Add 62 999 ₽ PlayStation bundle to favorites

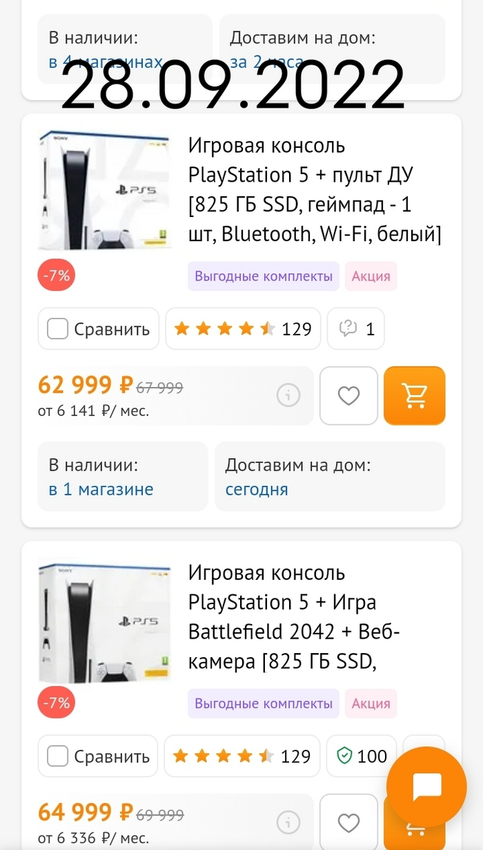[x=348, y=395]
